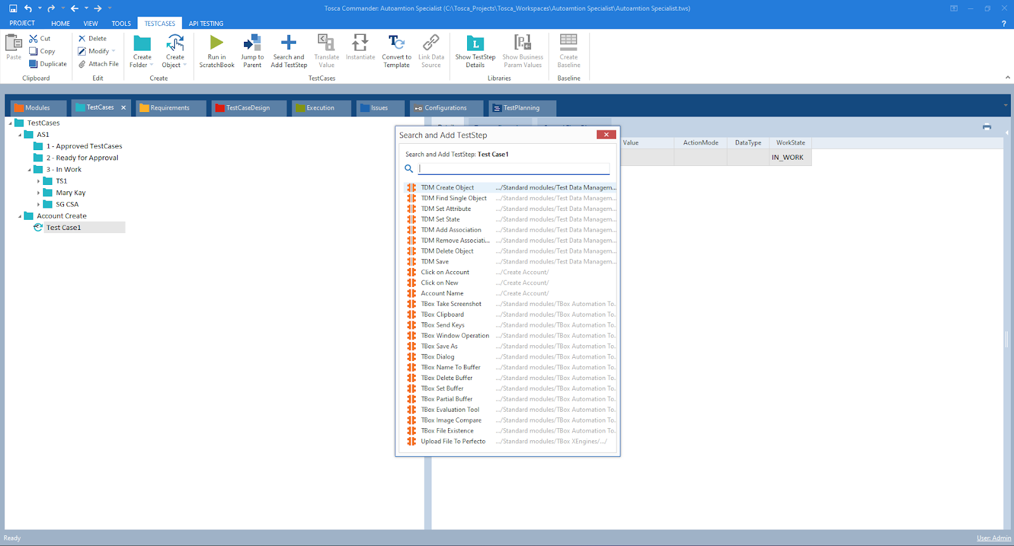Click the Attach File paperclip icon
1014x546 pixels.
click(x=82, y=64)
